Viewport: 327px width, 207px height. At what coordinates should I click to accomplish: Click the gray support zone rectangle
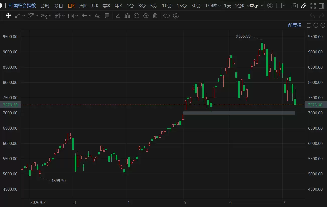pyautogui.click(x=239, y=113)
